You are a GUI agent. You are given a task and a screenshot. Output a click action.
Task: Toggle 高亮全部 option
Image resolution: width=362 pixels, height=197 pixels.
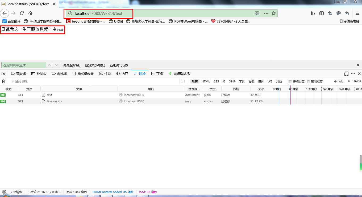pos(72,65)
